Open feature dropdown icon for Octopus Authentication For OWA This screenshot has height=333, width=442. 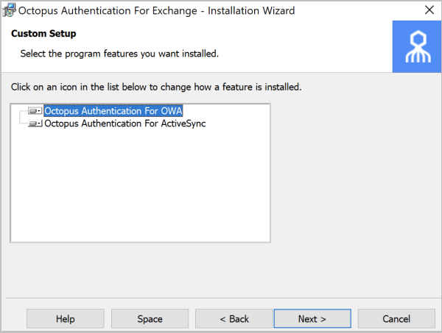[x=35, y=111]
